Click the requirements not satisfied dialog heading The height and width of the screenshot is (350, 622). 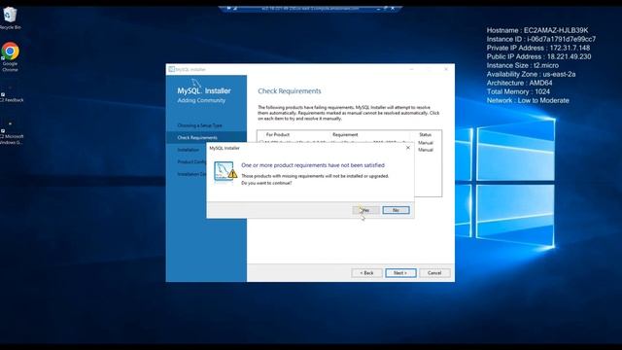coord(313,165)
